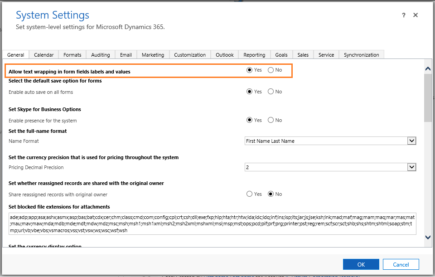Open the Auditing tab

[100, 55]
